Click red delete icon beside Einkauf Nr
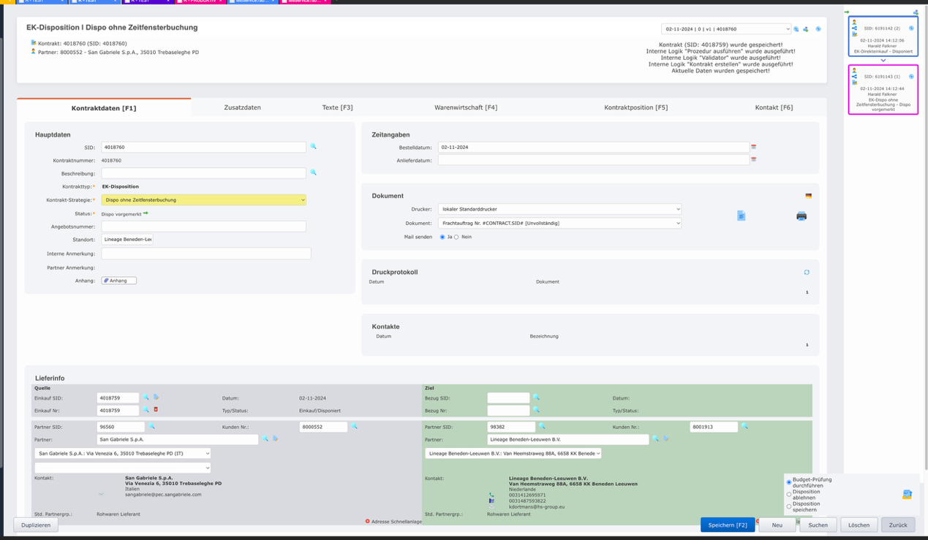The image size is (928, 540). [x=156, y=410]
